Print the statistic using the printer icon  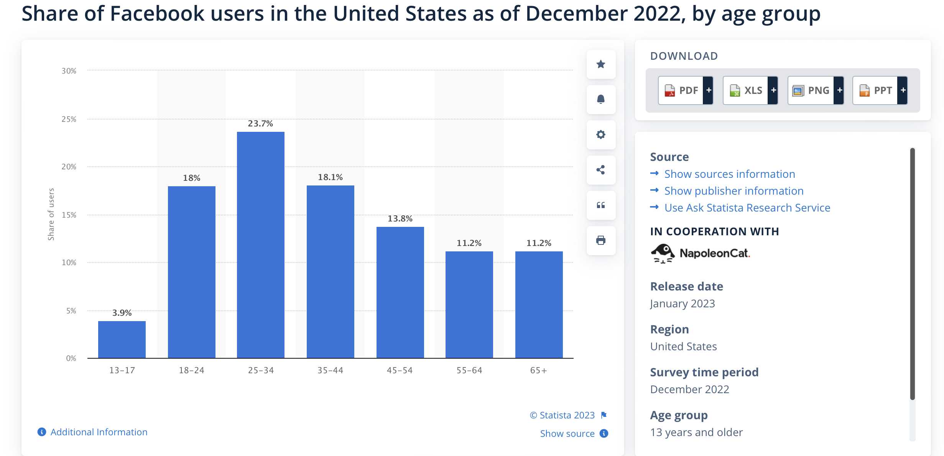(600, 240)
